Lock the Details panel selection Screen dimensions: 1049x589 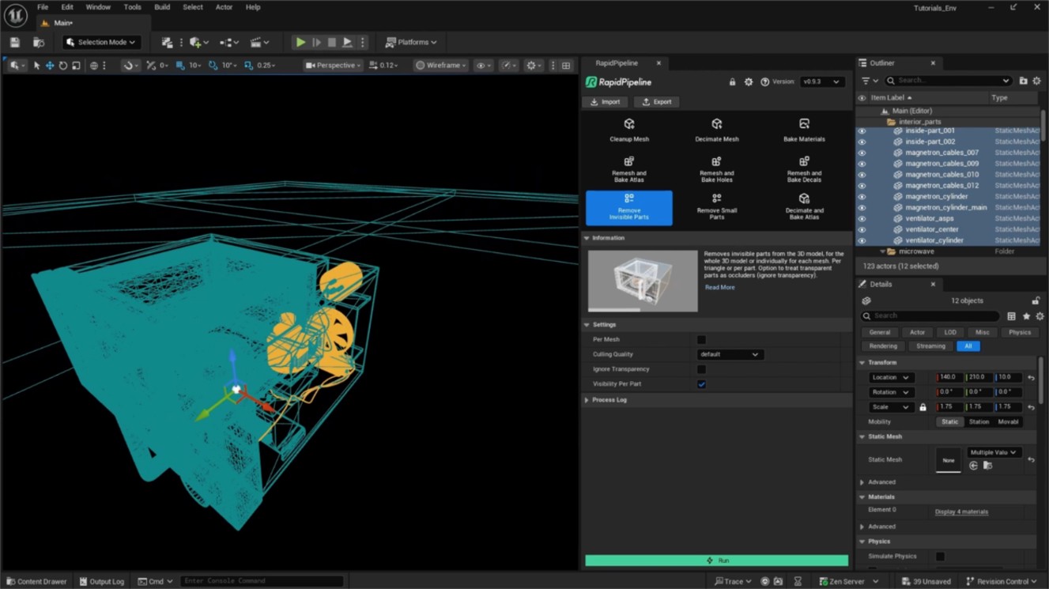click(x=1036, y=300)
